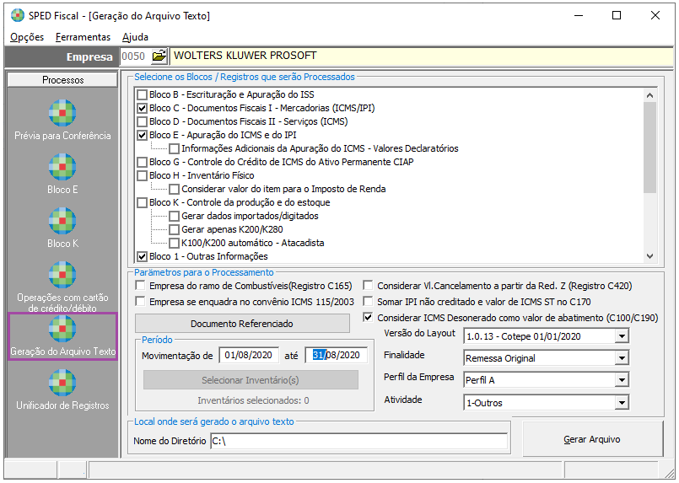
Task: Click the Documento Referenciado button
Action: (x=242, y=324)
